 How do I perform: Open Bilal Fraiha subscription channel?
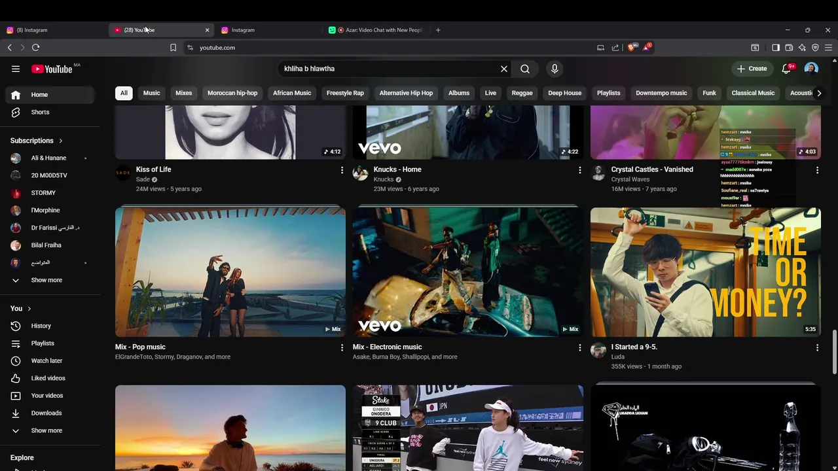[x=50, y=245]
